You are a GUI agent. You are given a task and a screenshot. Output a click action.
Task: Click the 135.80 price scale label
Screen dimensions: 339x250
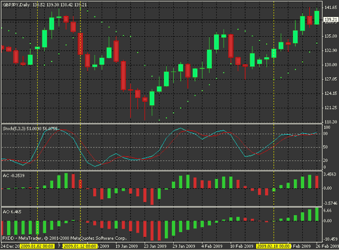click(x=330, y=36)
